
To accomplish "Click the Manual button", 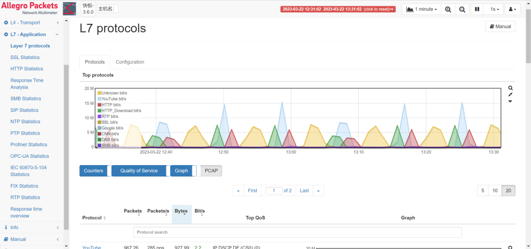I will [x=500, y=26].
